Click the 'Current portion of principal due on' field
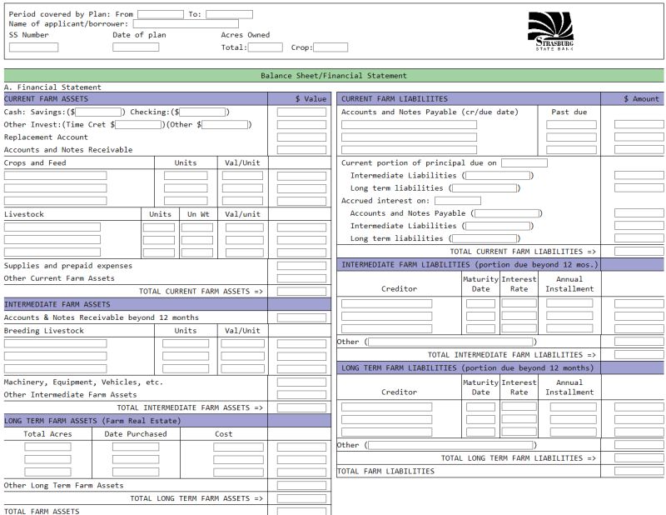The height and width of the screenshot is (515, 666). point(524,162)
